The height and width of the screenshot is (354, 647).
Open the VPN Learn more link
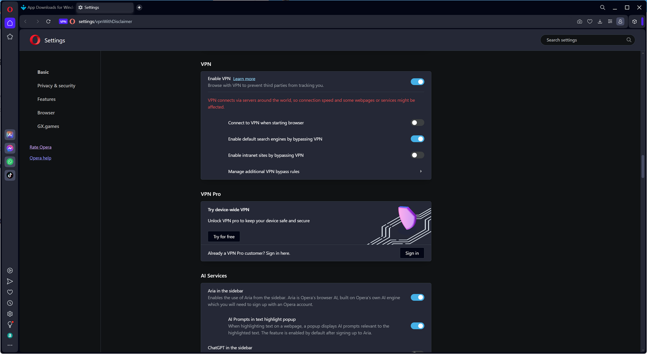(x=244, y=79)
